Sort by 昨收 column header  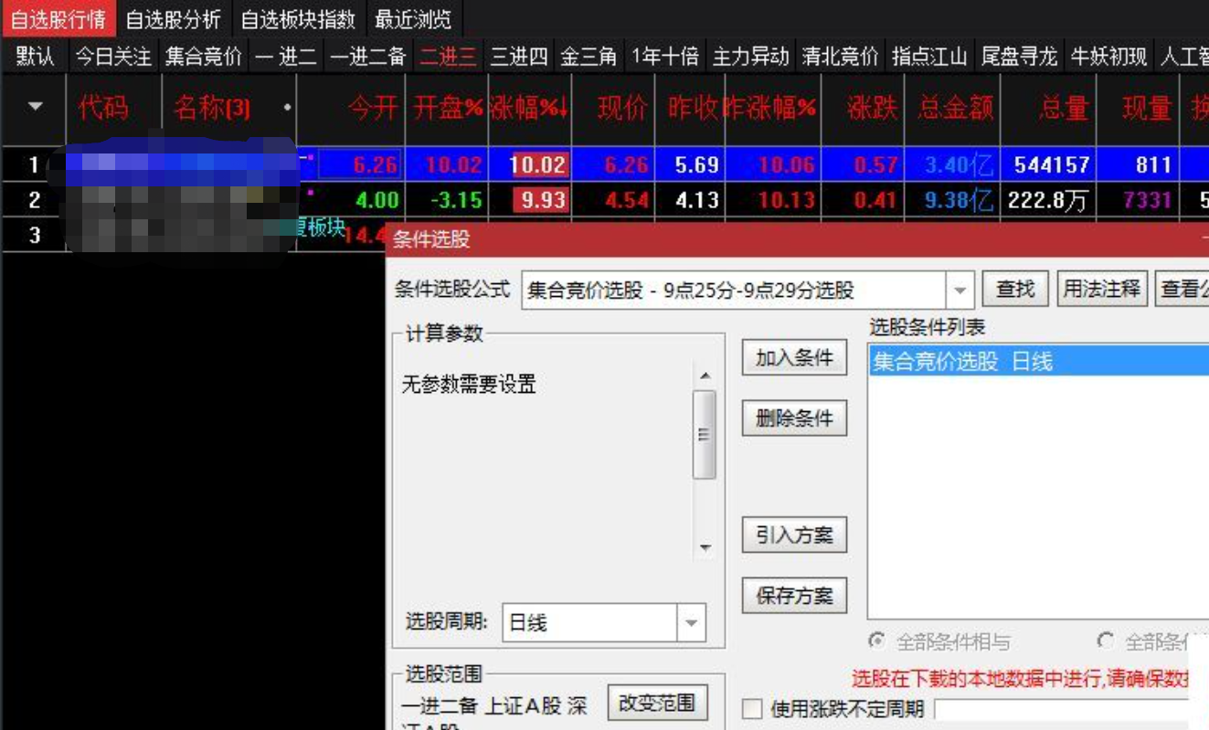pyautogui.click(x=692, y=109)
